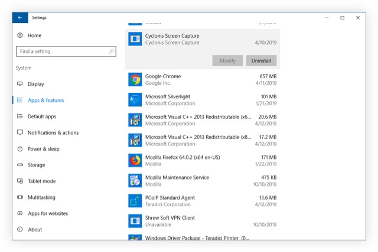Image resolution: width=378 pixels, height=252 pixels.
Task: Click the Mozilla Maintenance Service icon
Action: click(x=135, y=181)
